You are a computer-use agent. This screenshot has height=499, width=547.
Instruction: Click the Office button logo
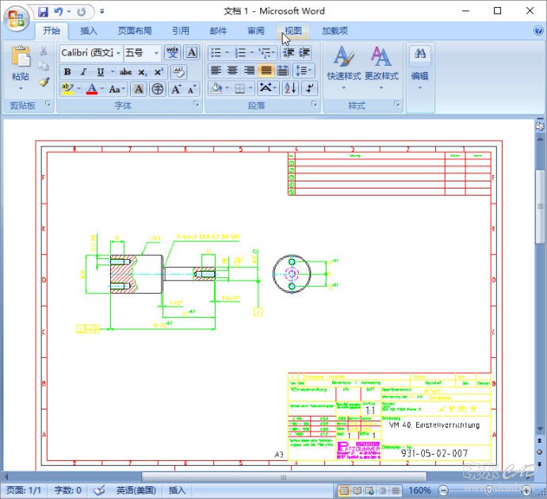tap(16, 17)
